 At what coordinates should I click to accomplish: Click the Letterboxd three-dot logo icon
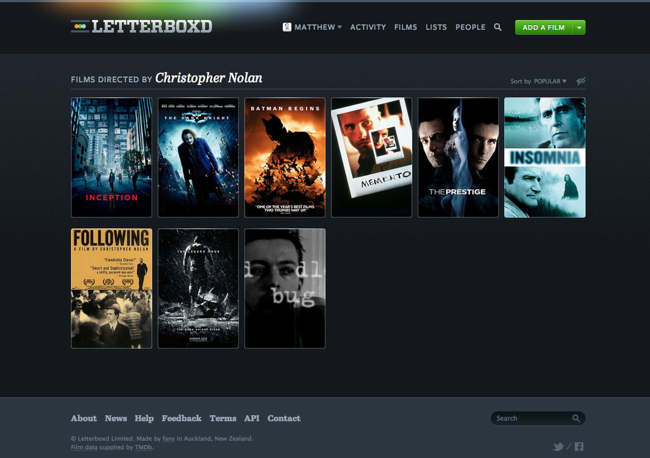[80, 27]
